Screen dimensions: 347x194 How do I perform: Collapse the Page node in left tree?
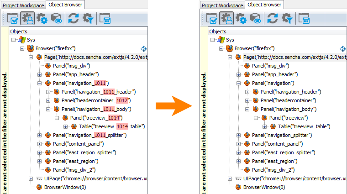click(31, 58)
